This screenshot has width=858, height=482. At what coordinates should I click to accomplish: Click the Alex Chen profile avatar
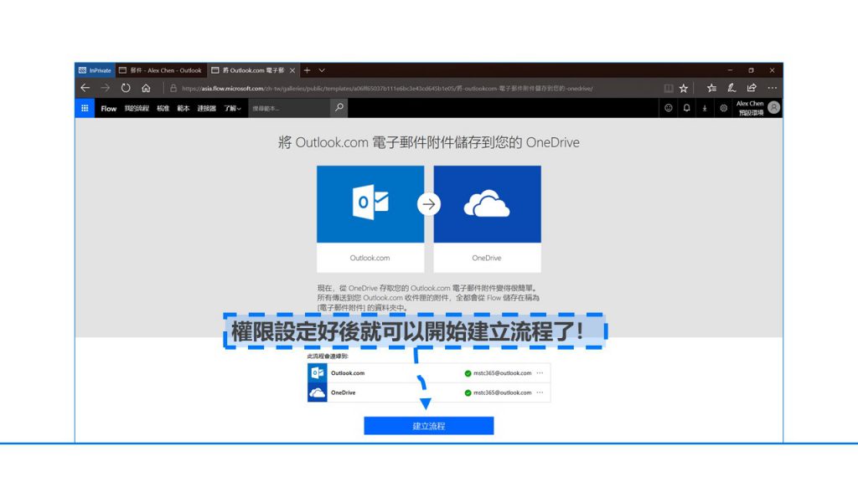pyautogui.click(x=773, y=108)
